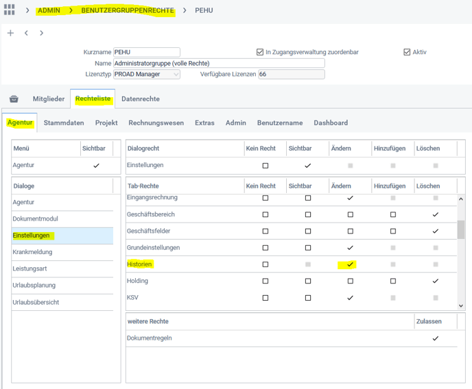Open the app grid menu icon
The height and width of the screenshot is (389, 472).
10,11
